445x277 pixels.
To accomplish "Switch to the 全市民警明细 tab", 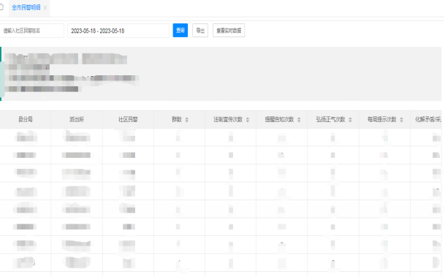I will click(26, 7).
